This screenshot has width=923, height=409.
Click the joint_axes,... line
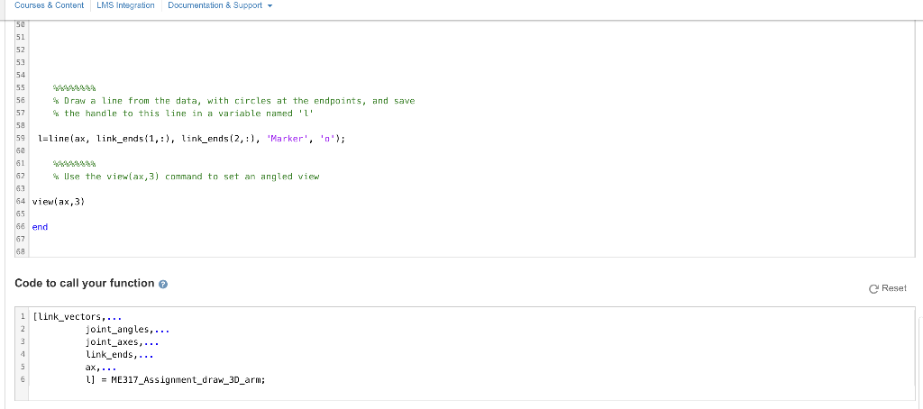point(123,342)
